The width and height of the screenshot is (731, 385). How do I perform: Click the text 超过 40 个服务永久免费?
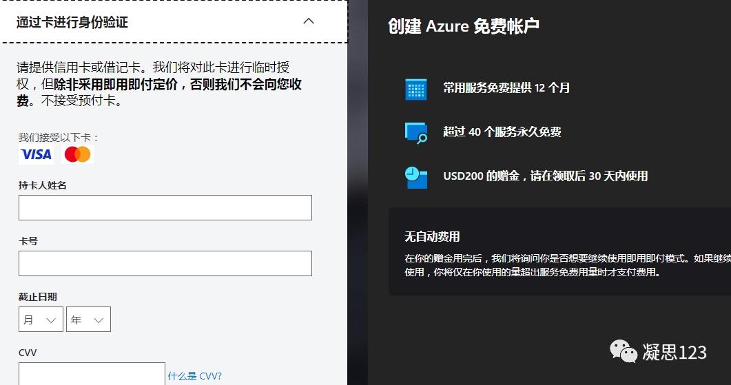(x=502, y=132)
